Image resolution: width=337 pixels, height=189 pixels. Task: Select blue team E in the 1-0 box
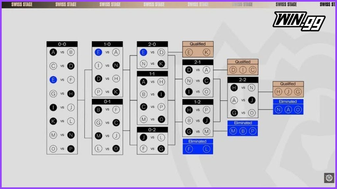pyautogui.click(x=98, y=52)
